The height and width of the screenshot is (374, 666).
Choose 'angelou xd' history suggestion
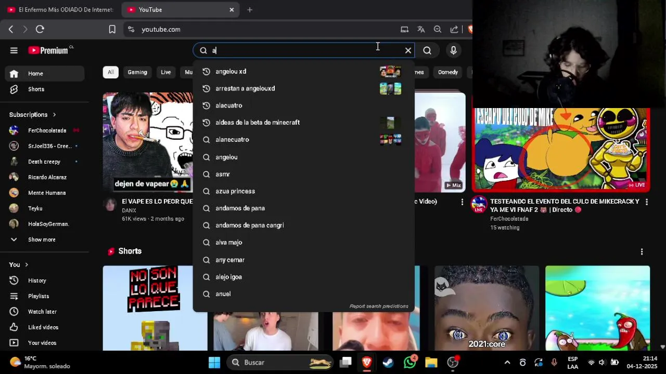(x=304, y=72)
